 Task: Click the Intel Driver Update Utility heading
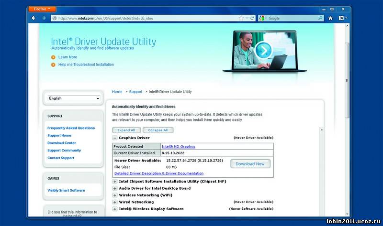[103, 42]
